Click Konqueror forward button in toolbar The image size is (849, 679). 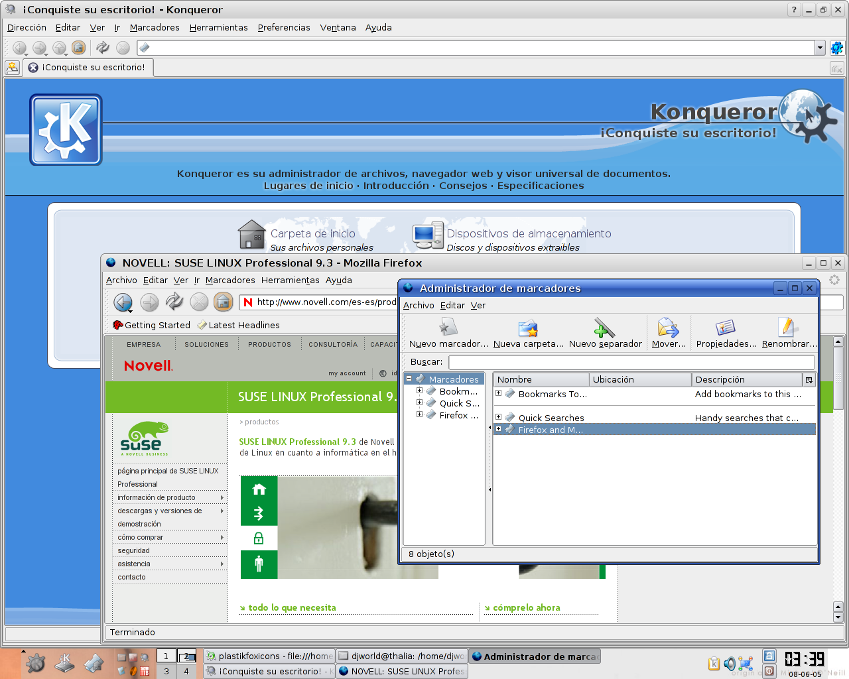40,48
